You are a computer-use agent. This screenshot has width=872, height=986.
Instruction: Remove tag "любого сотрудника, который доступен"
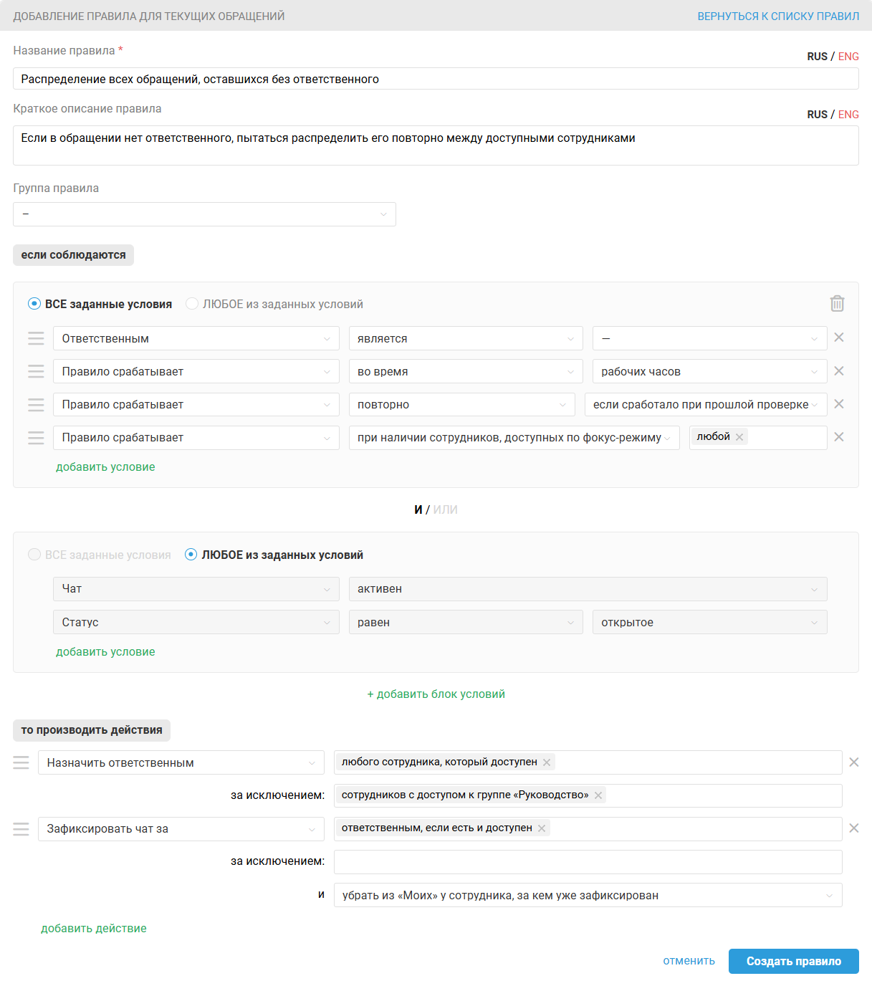coord(547,762)
